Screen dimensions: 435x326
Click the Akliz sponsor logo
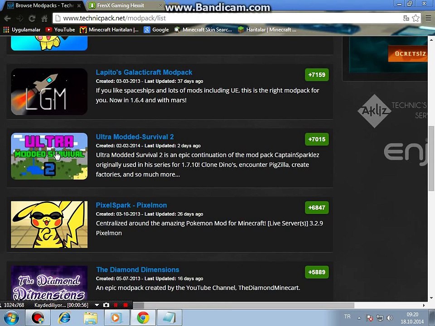(375, 111)
